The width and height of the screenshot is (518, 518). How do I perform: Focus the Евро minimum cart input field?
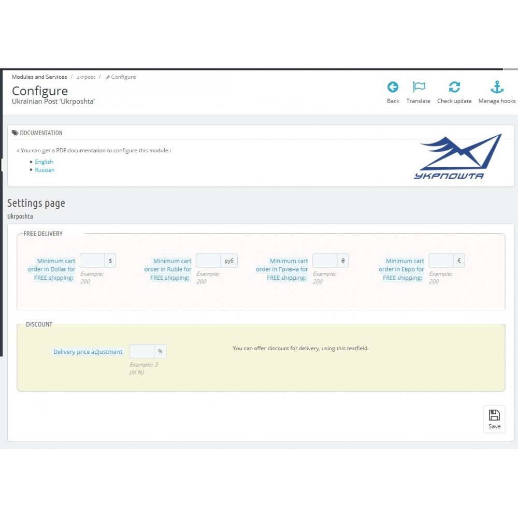coord(441,261)
